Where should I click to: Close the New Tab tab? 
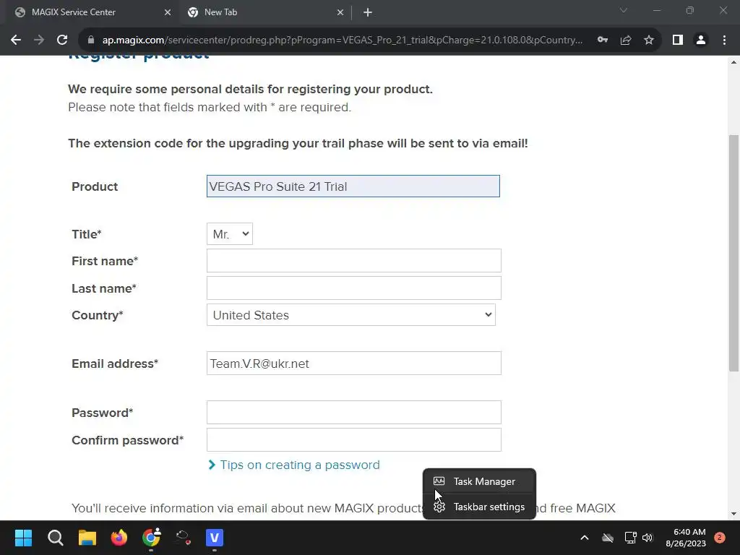click(x=340, y=13)
